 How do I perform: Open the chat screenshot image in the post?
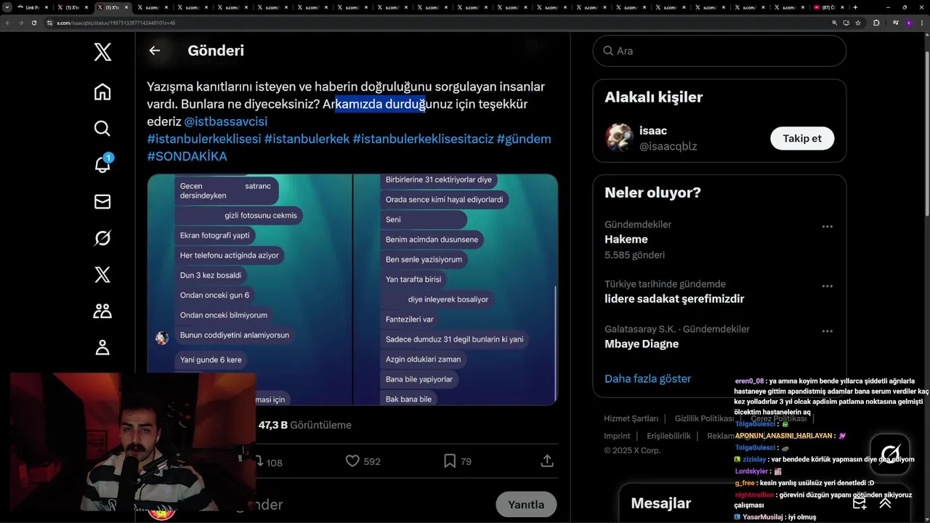click(x=352, y=289)
